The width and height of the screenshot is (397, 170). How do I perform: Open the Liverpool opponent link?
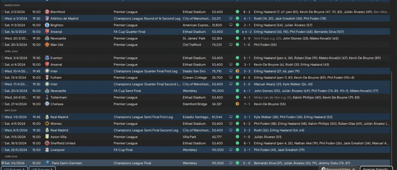[x=57, y=150]
